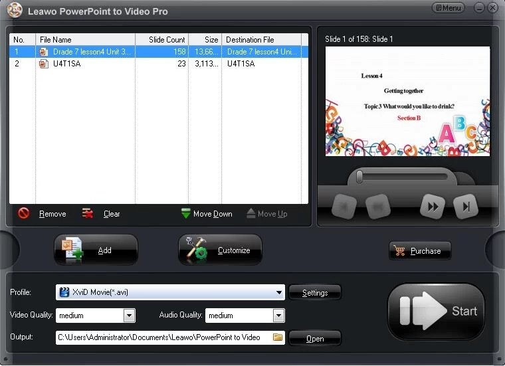The width and height of the screenshot is (505, 366).
Task: Expand the Audio Quality dropdown arrow
Action: pos(278,316)
